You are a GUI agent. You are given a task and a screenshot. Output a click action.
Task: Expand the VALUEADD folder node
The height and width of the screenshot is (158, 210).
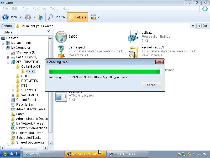point(13,95)
